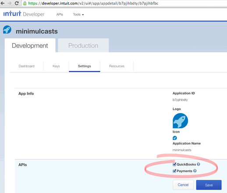Click the rocket icon beside minimulcasts title
This screenshot has height=193, width=227.
point(7,29)
